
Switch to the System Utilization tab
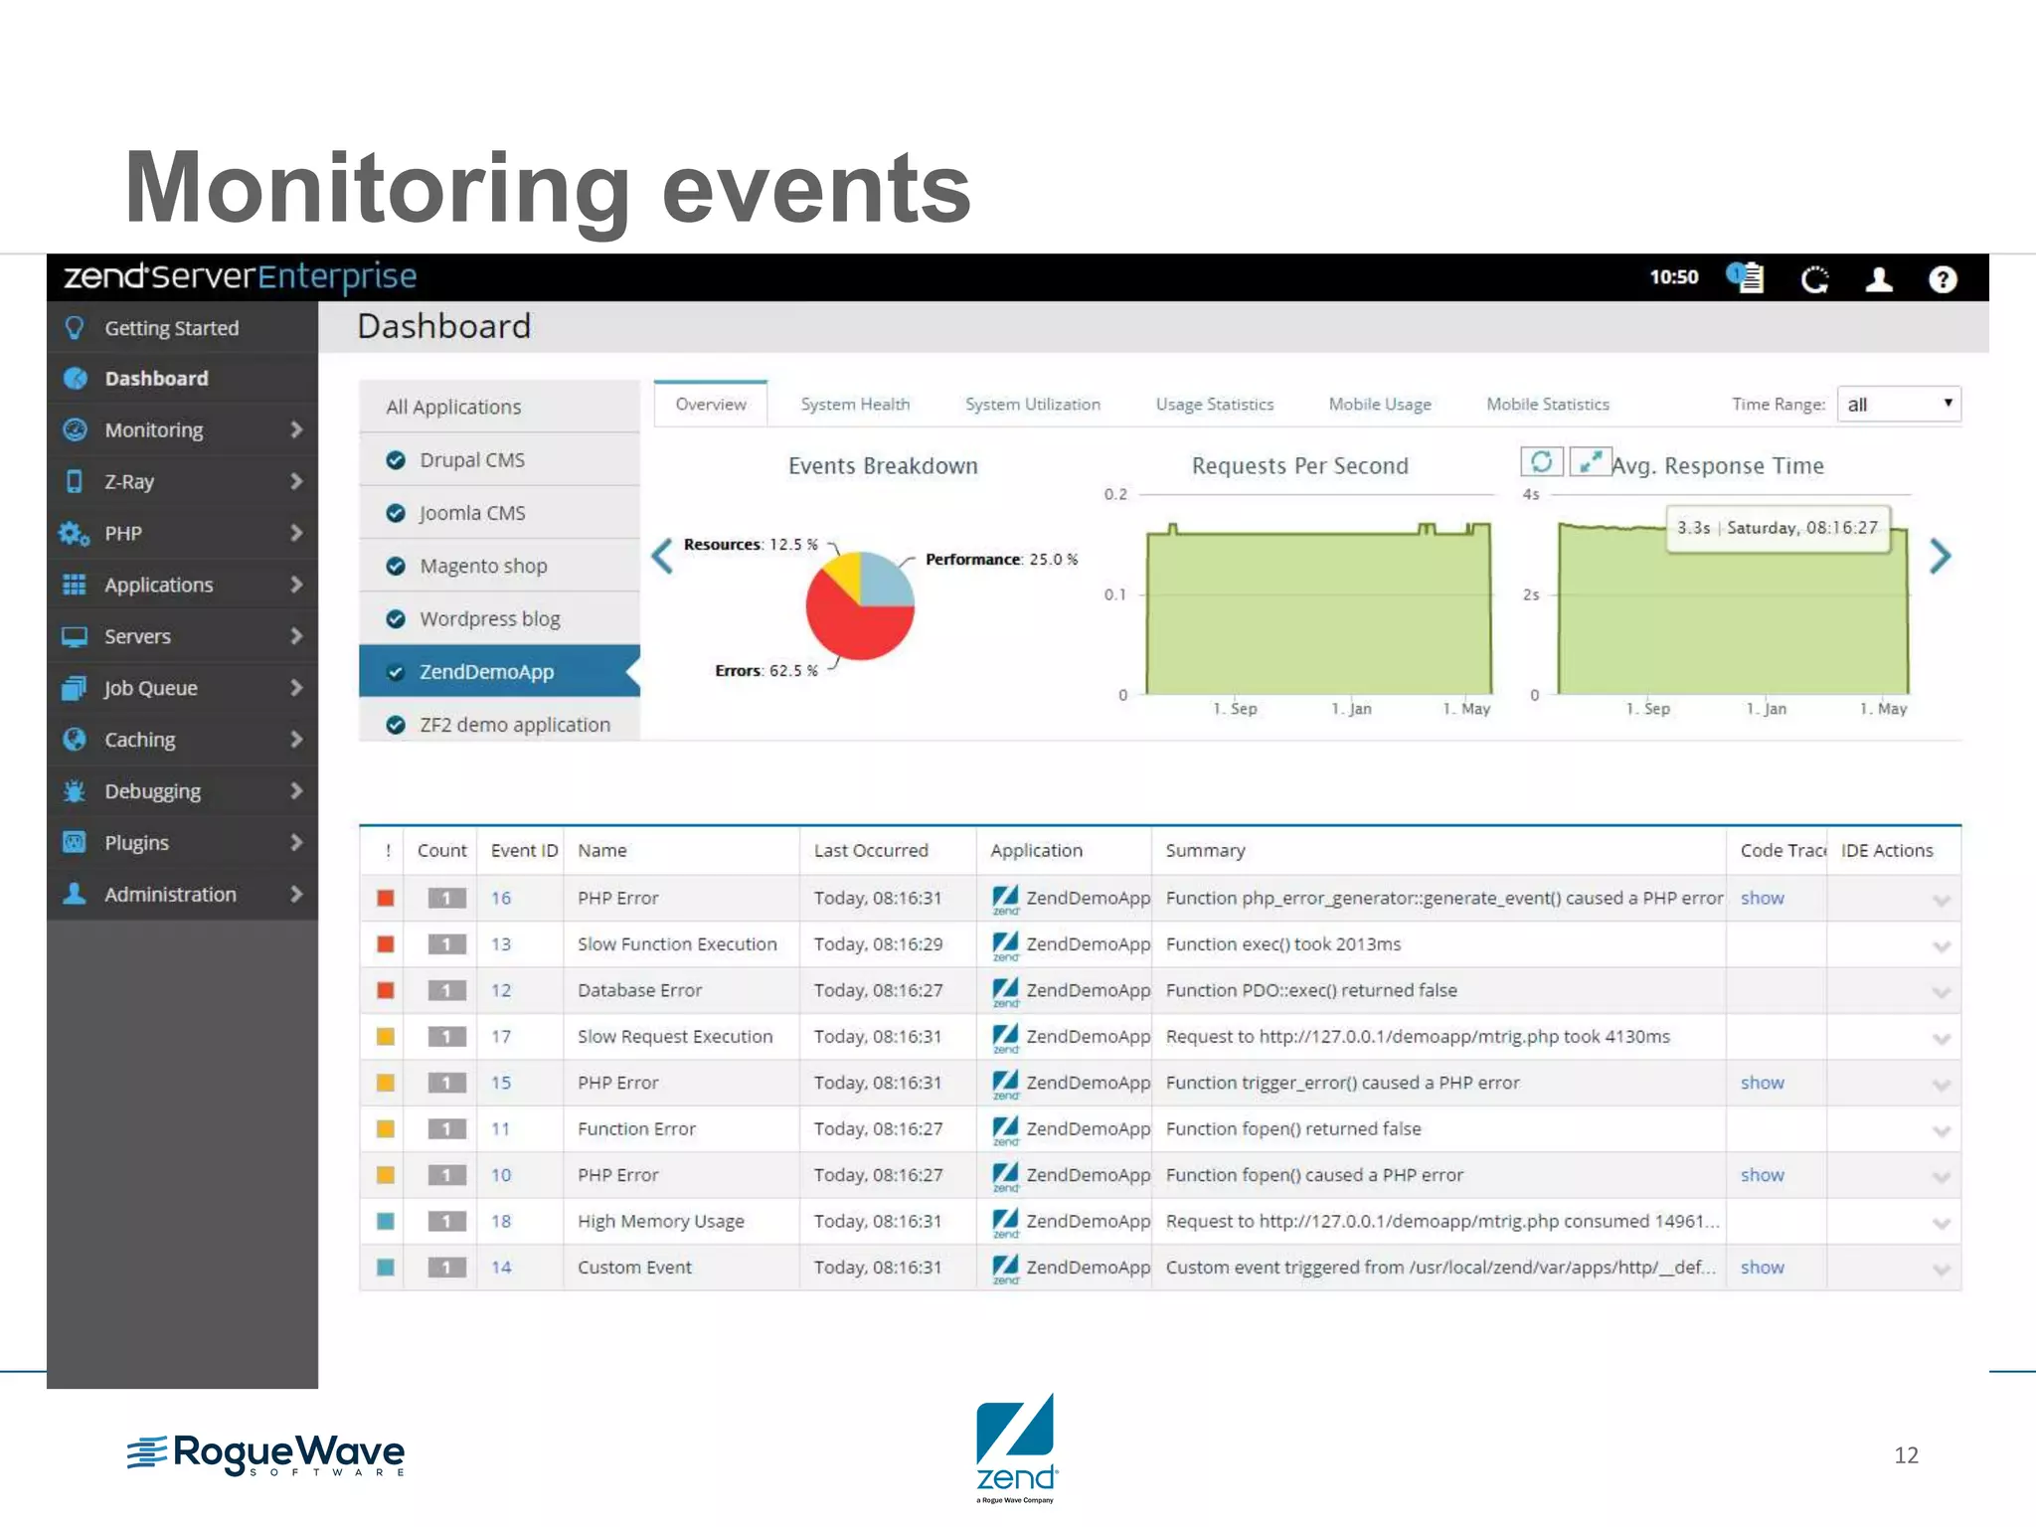tap(1033, 404)
